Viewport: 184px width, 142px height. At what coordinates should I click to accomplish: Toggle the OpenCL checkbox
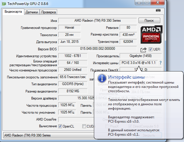tap(60, 126)
